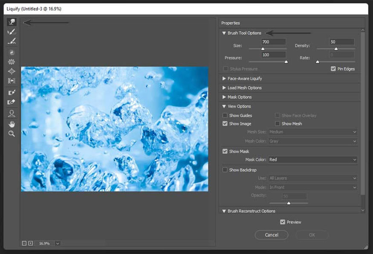This screenshot has width=373, height=254.
Task: Collapse the Brush Tool Options section
Action: coord(224,33)
